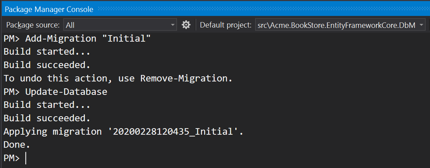Click 'Build succeeded.' above the undo message
The image size is (430, 168).
pos(47,65)
